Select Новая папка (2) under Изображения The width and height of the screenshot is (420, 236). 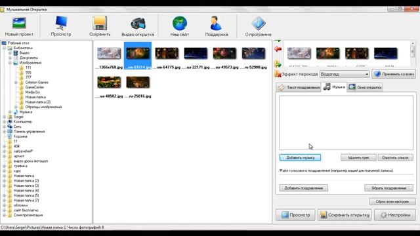coord(35,102)
